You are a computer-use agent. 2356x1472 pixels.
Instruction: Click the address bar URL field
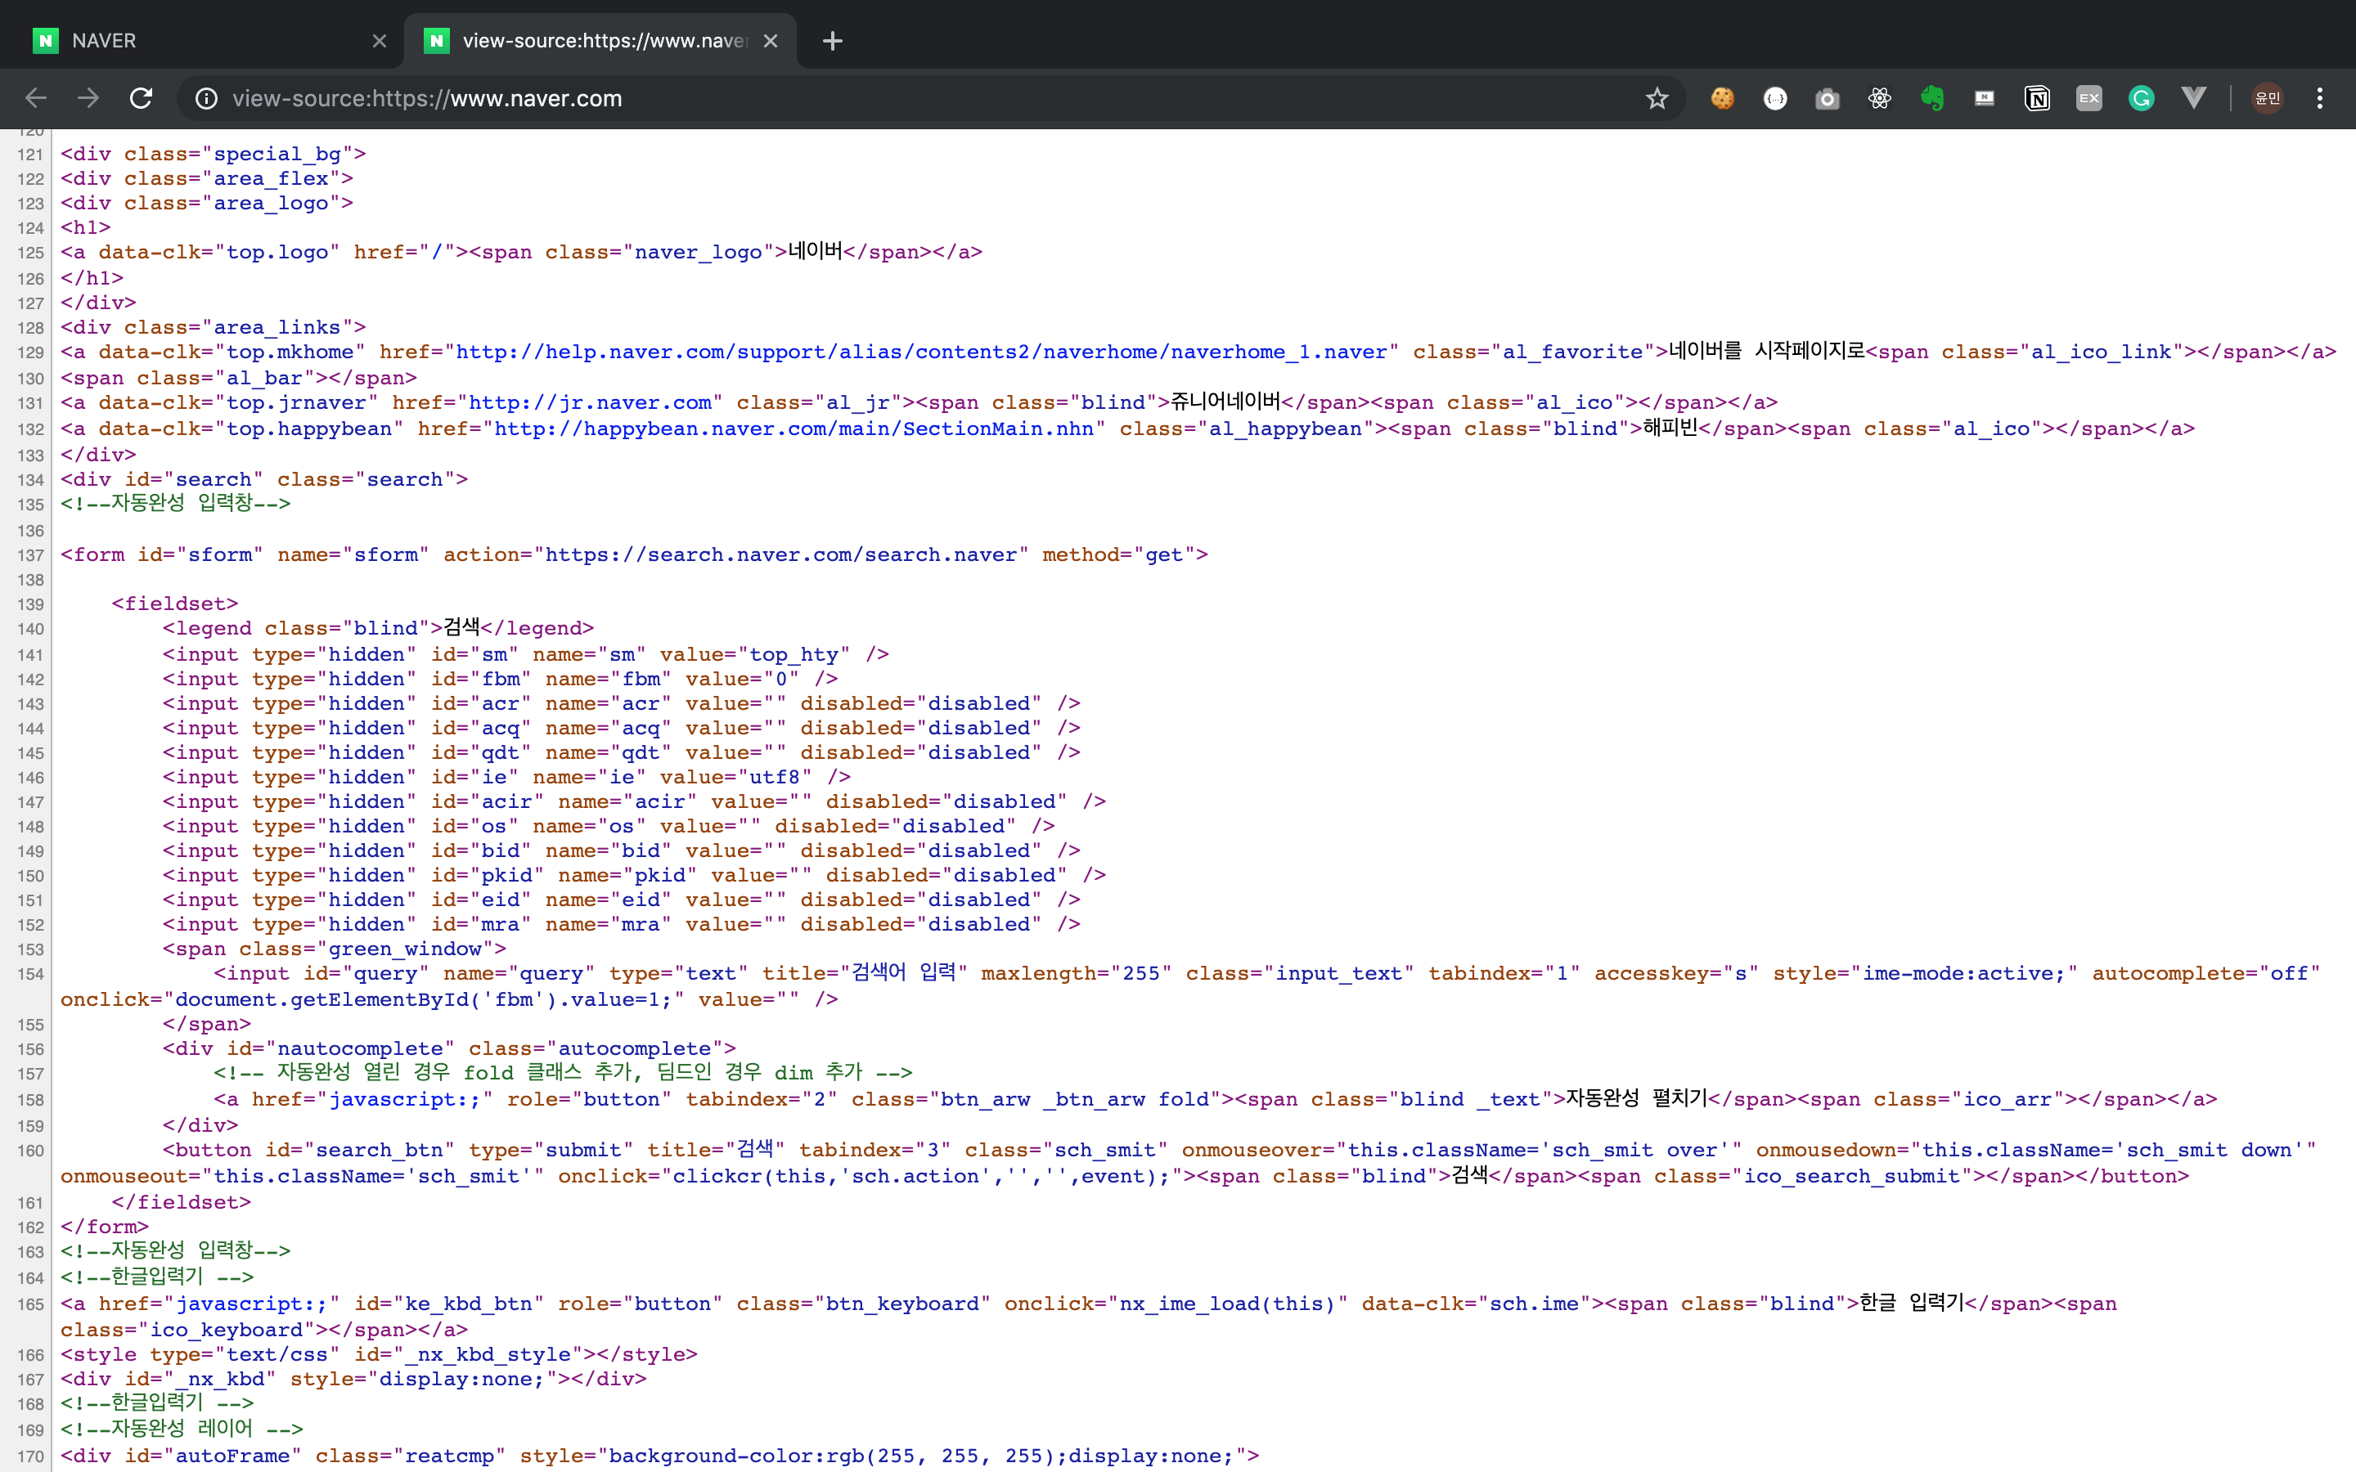point(876,98)
